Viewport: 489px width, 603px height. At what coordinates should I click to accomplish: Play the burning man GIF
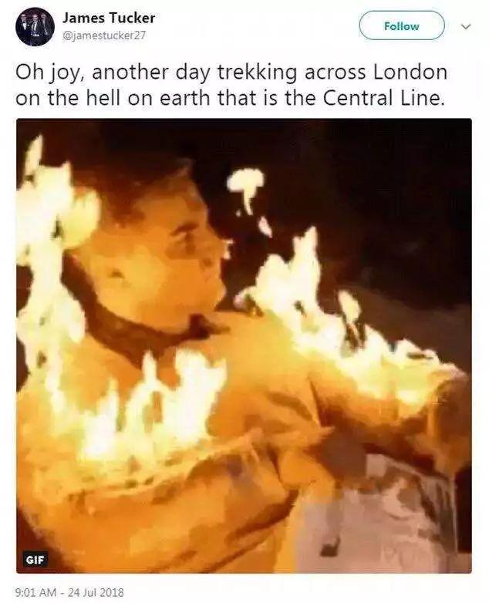[x=244, y=345]
